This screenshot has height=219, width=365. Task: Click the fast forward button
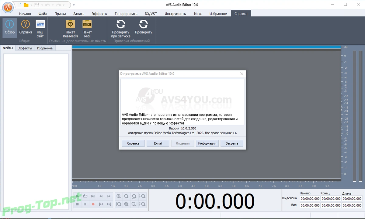point(109,196)
